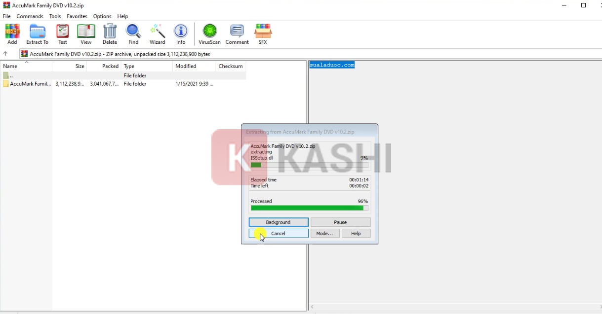Show archive Info
Image resolution: width=602 pixels, height=314 pixels.
coord(181,34)
